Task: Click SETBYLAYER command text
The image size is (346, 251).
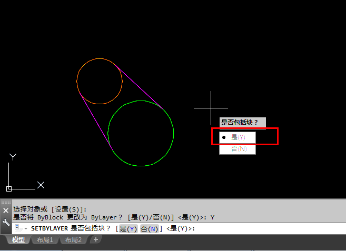Action: click(50, 228)
